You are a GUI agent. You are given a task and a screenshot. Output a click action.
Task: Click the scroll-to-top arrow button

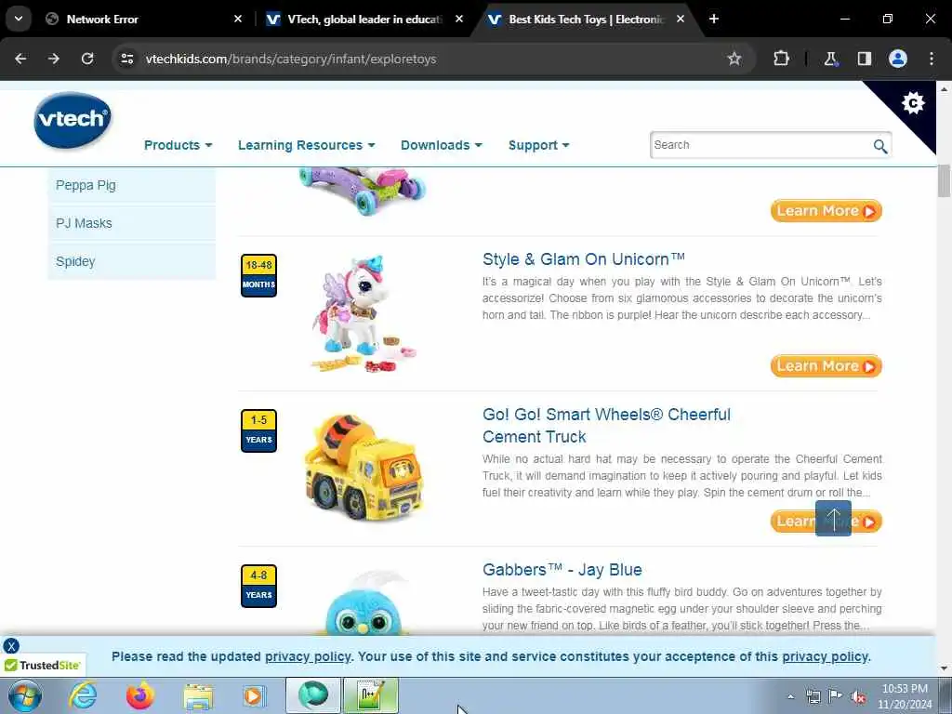pyautogui.click(x=833, y=519)
